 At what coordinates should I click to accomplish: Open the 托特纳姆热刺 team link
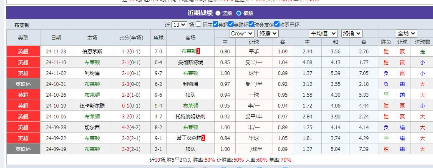point(190,116)
